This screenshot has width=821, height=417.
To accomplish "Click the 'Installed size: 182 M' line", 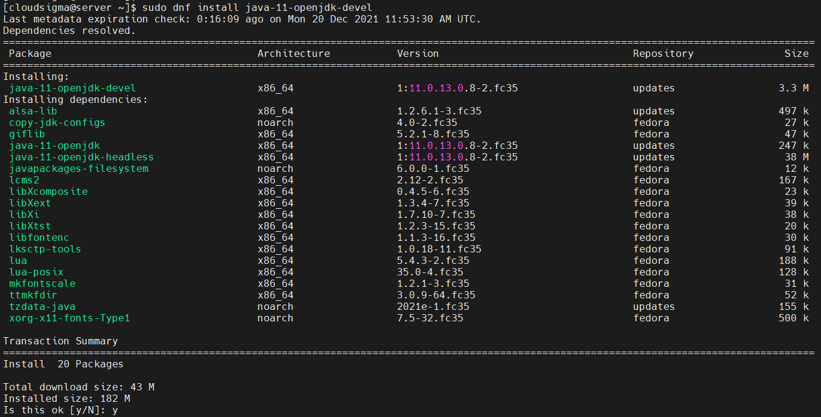I will pos(67,399).
